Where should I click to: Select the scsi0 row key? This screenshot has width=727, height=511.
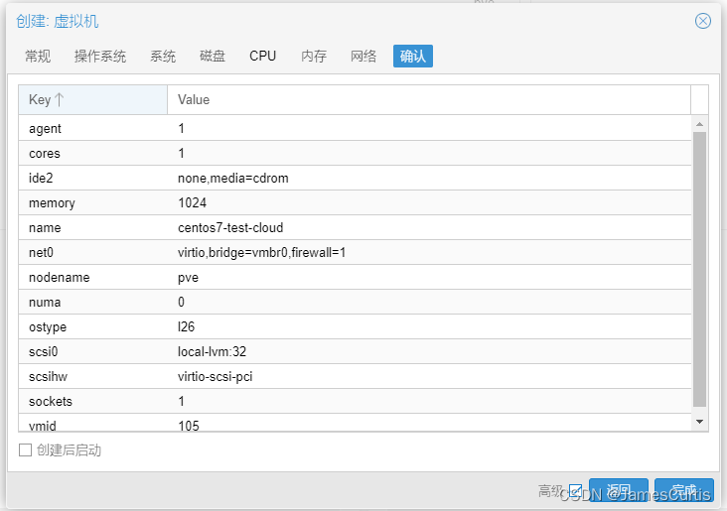44,351
